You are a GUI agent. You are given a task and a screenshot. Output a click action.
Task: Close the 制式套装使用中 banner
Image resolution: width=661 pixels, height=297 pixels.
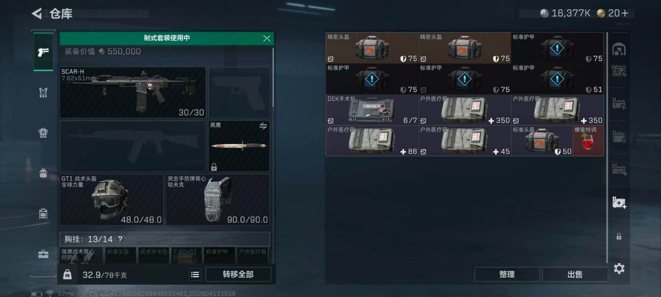tap(266, 38)
